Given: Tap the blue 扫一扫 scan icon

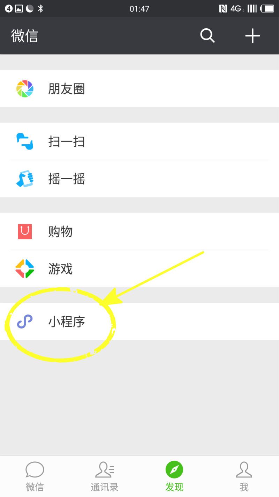Looking at the screenshot, I should click(x=25, y=141).
